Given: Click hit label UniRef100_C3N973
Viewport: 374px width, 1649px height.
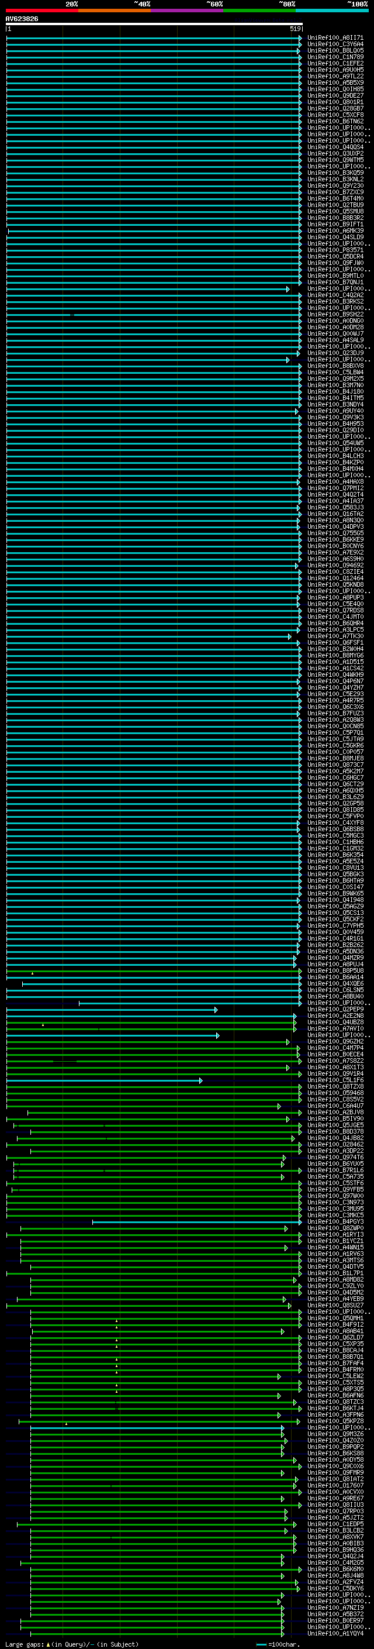Looking at the screenshot, I should point(335,1202).
